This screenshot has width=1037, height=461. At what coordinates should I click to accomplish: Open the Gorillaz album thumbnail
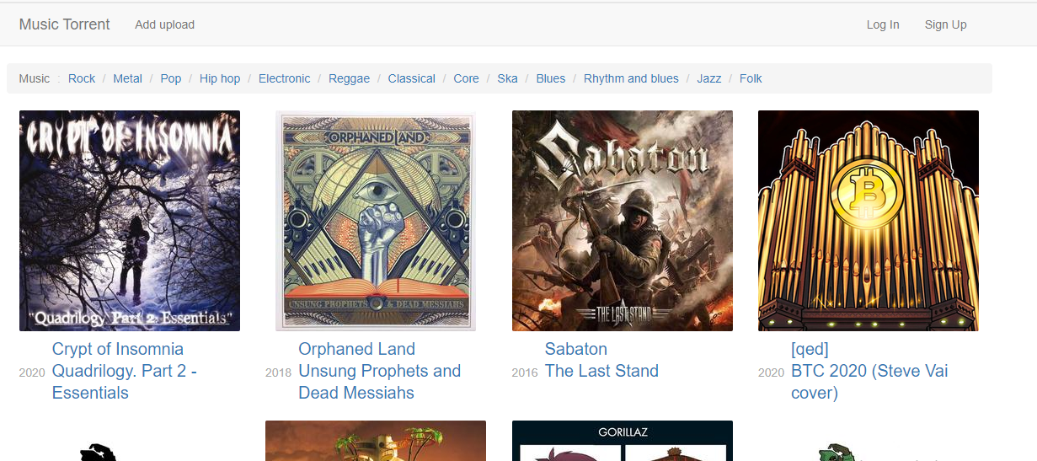(623, 441)
